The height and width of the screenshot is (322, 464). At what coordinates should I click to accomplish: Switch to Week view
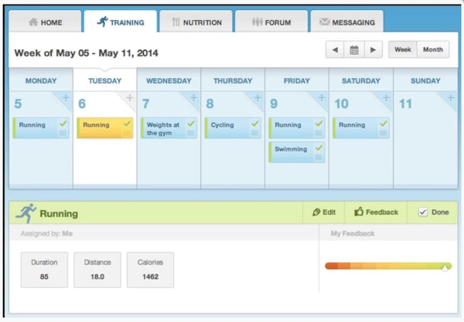[402, 50]
